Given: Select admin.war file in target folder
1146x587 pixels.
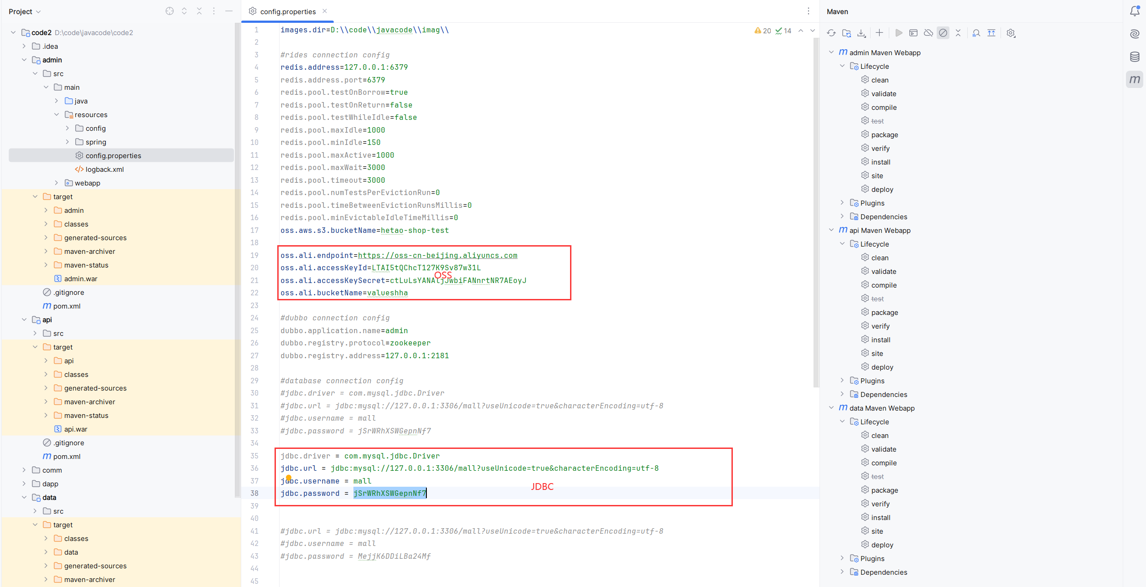Looking at the screenshot, I should 80,278.
